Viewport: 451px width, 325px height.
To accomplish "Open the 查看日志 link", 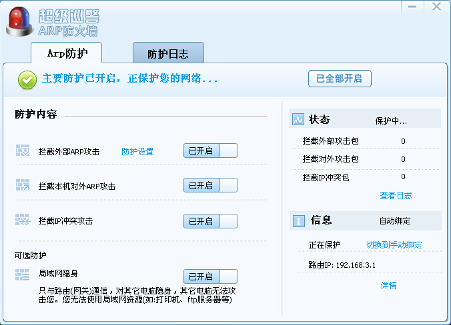I will pyautogui.click(x=396, y=196).
